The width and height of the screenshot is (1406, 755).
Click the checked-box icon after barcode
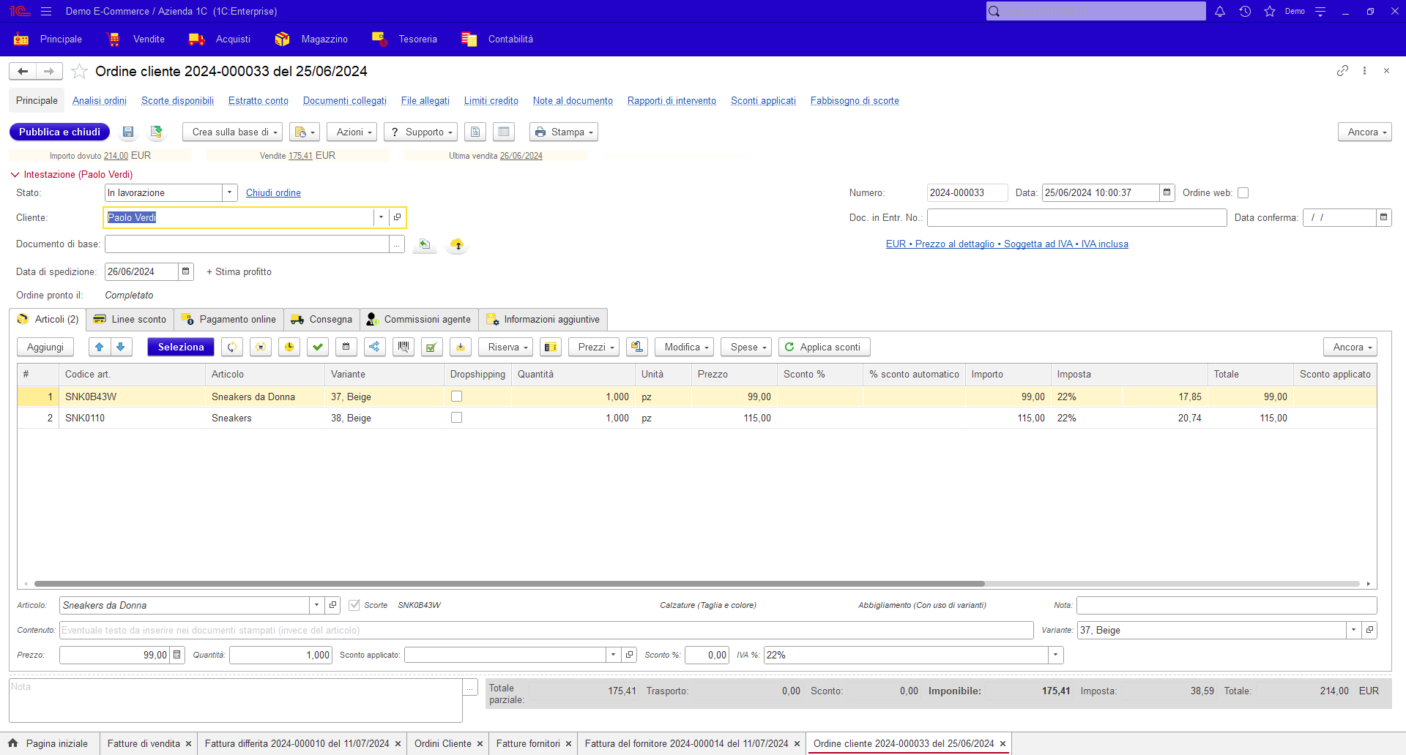(x=432, y=347)
